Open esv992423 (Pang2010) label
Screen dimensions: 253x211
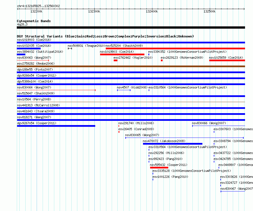point(165,159)
